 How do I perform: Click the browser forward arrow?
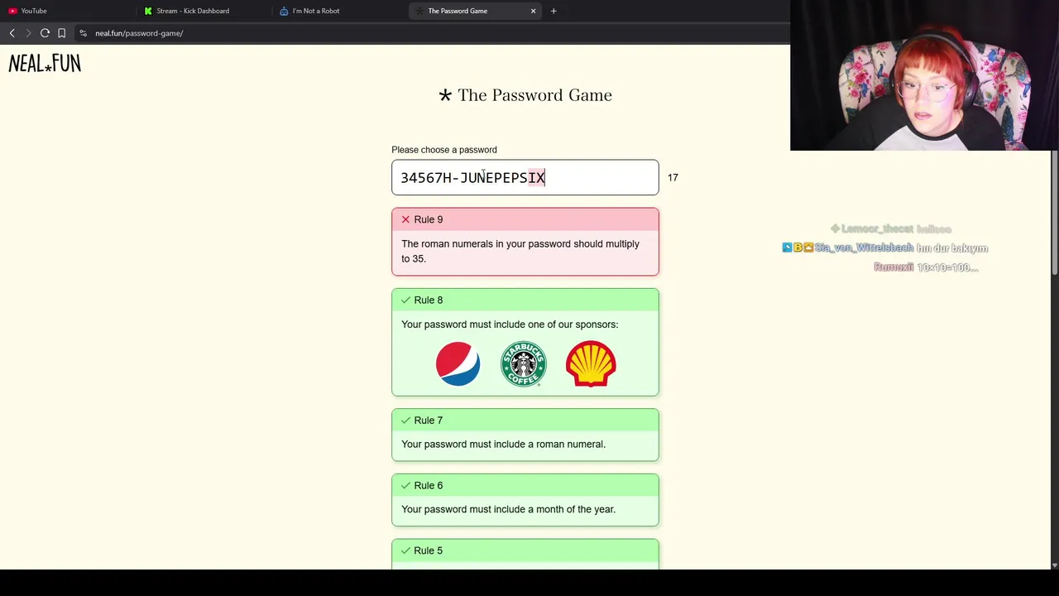28,33
